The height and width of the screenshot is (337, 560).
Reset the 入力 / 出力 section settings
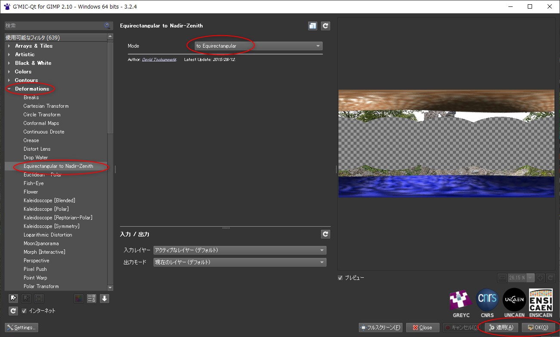pyautogui.click(x=326, y=234)
